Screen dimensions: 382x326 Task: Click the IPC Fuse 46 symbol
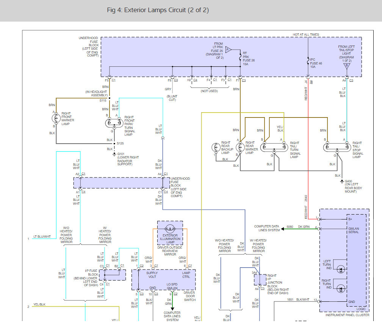(307, 60)
